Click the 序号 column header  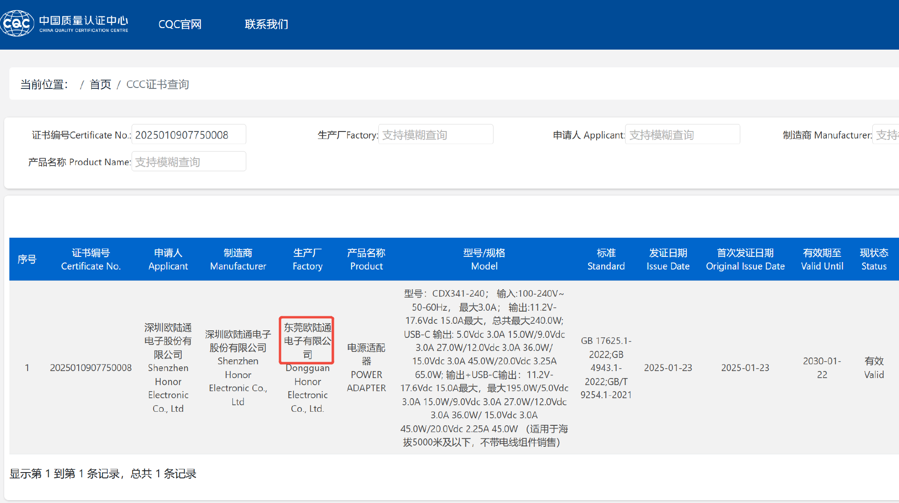[27, 259]
